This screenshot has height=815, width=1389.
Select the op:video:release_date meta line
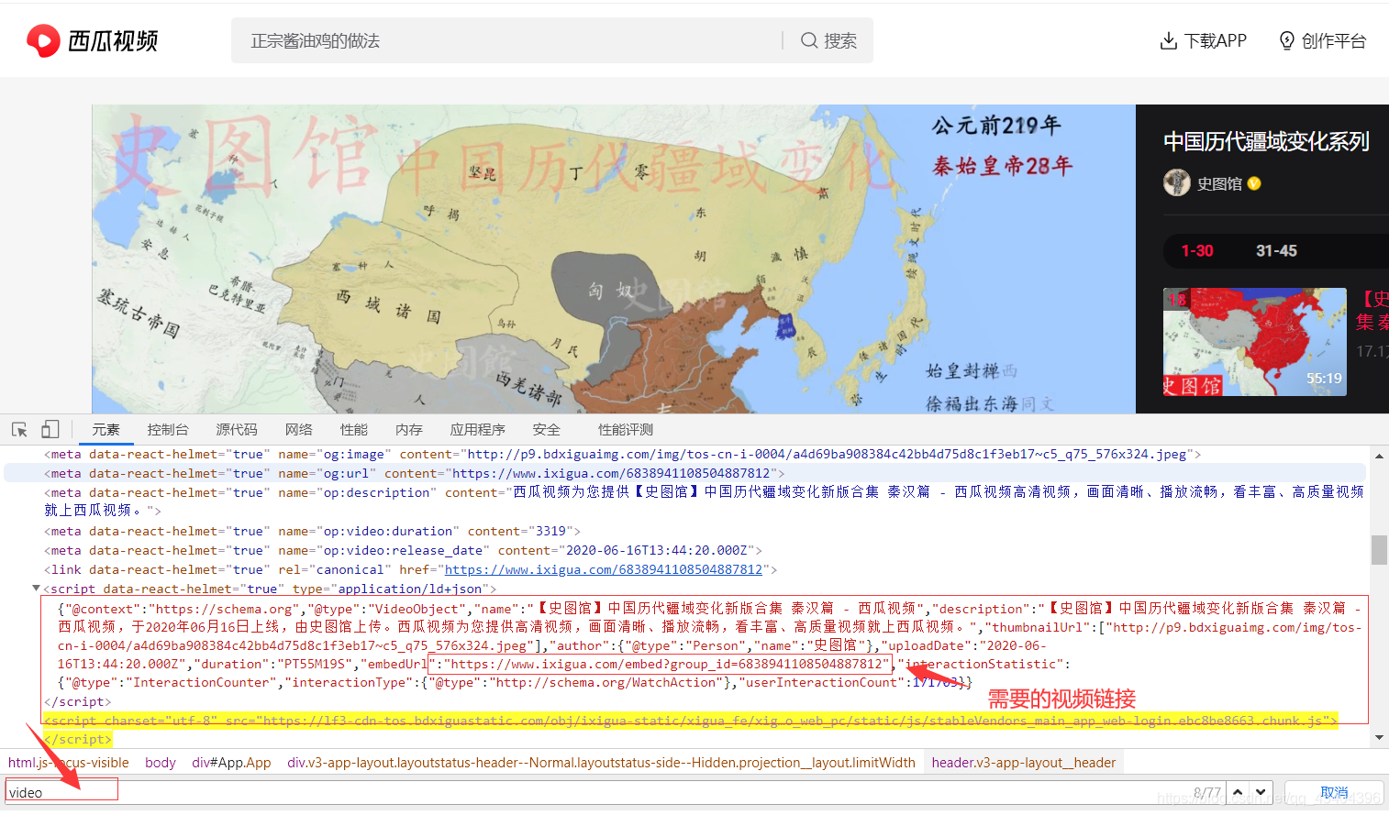coord(403,550)
